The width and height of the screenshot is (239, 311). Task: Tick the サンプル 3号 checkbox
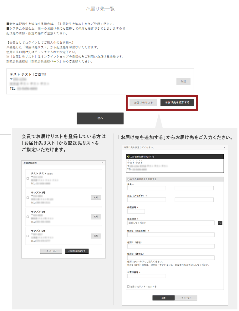tap(28, 198)
